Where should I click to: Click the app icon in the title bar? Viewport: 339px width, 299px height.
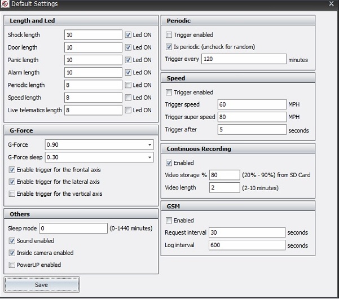tap(5, 4)
